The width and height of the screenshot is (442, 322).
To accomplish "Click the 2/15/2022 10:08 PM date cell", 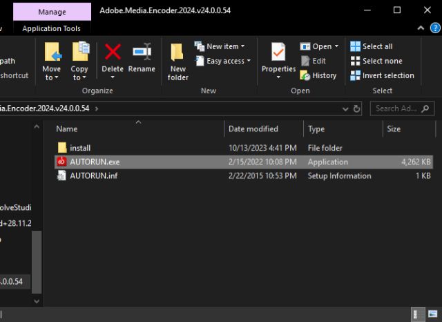I will 262,162.
